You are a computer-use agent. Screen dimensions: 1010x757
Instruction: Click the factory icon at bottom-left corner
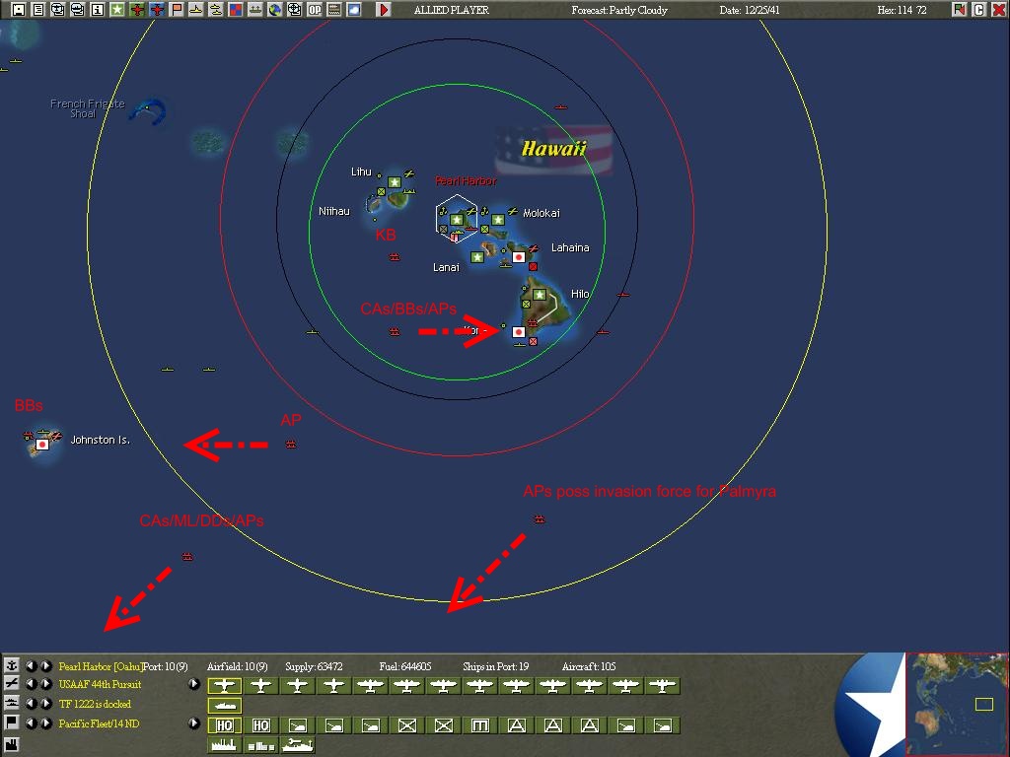(x=12, y=745)
